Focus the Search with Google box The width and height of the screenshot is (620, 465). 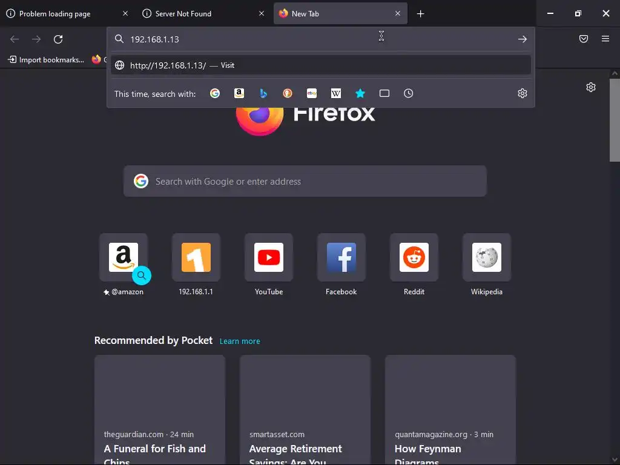(x=305, y=182)
